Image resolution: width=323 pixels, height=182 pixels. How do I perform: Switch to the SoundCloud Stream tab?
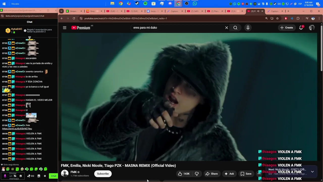click(94, 11)
